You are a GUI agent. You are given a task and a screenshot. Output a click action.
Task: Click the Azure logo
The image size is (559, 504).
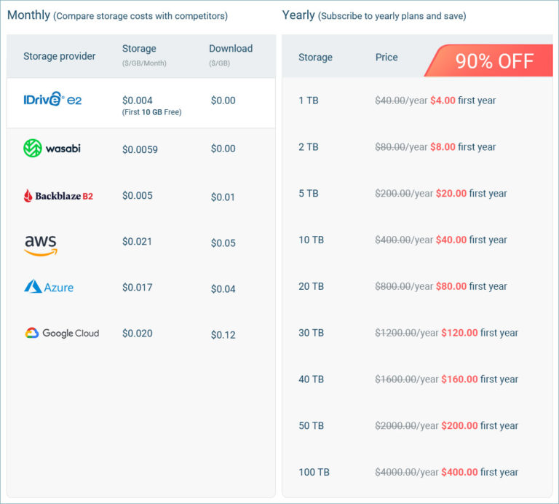(x=49, y=287)
